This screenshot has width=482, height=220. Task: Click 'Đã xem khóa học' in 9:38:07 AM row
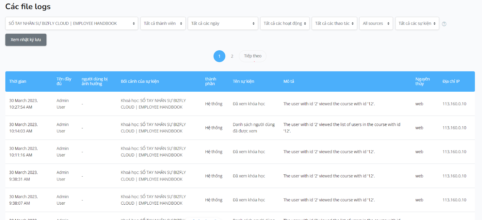[x=249, y=200]
